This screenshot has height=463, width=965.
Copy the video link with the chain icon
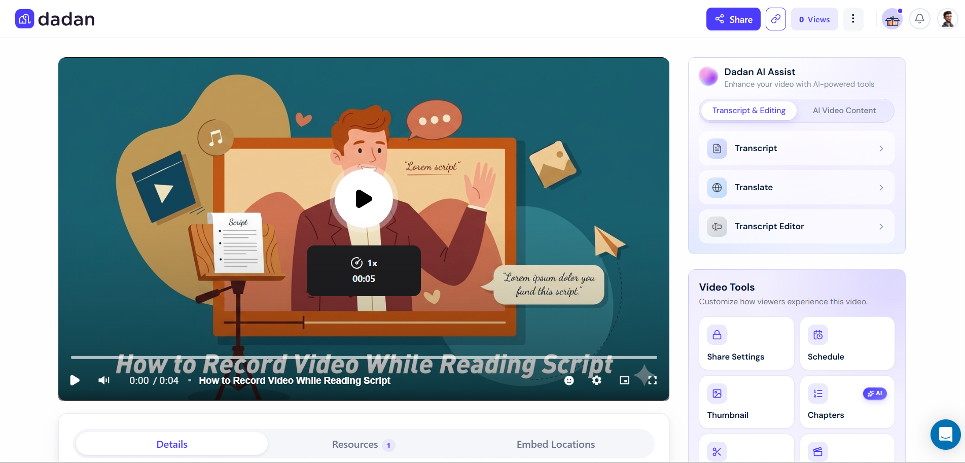[x=775, y=19]
